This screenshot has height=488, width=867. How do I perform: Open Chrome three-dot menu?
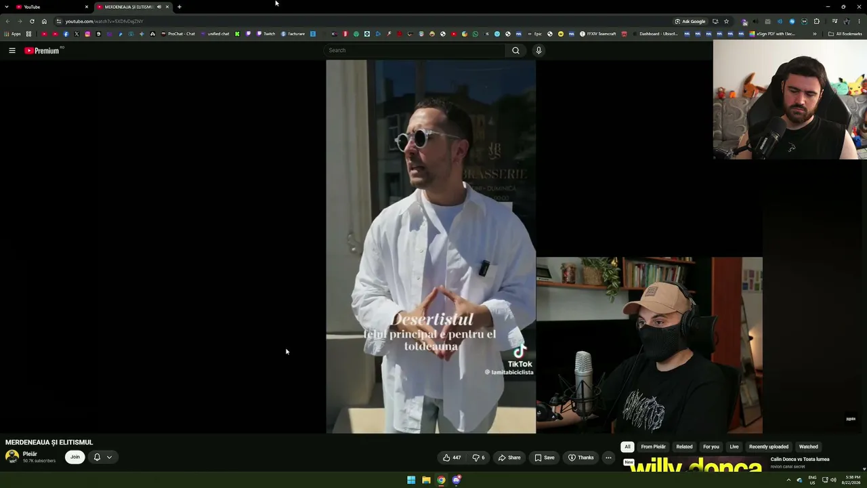pos(860,22)
